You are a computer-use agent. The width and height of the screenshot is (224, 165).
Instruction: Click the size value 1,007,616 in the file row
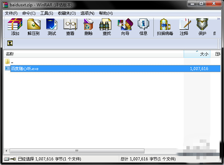tap(199, 69)
